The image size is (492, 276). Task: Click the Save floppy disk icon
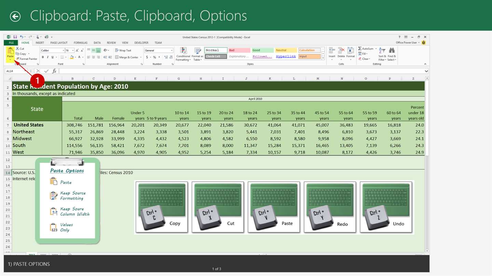coord(15,37)
